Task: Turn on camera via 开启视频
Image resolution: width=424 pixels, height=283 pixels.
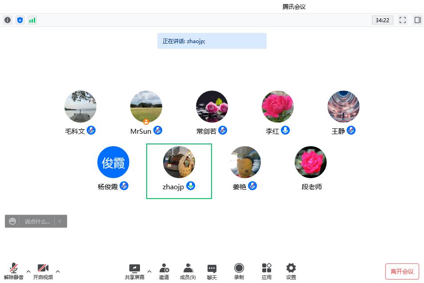Action: (43, 271)
